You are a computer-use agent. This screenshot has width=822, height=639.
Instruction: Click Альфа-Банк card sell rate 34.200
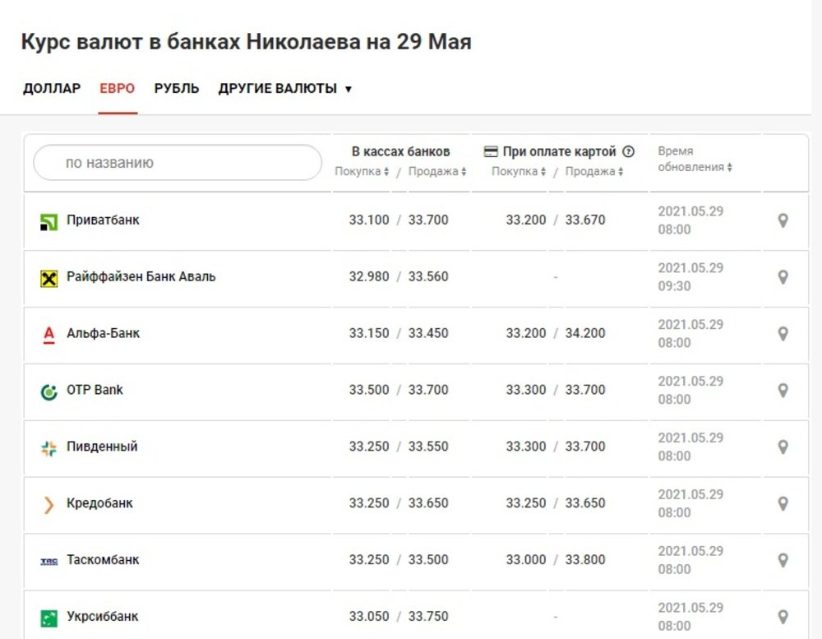click(585, 333)
